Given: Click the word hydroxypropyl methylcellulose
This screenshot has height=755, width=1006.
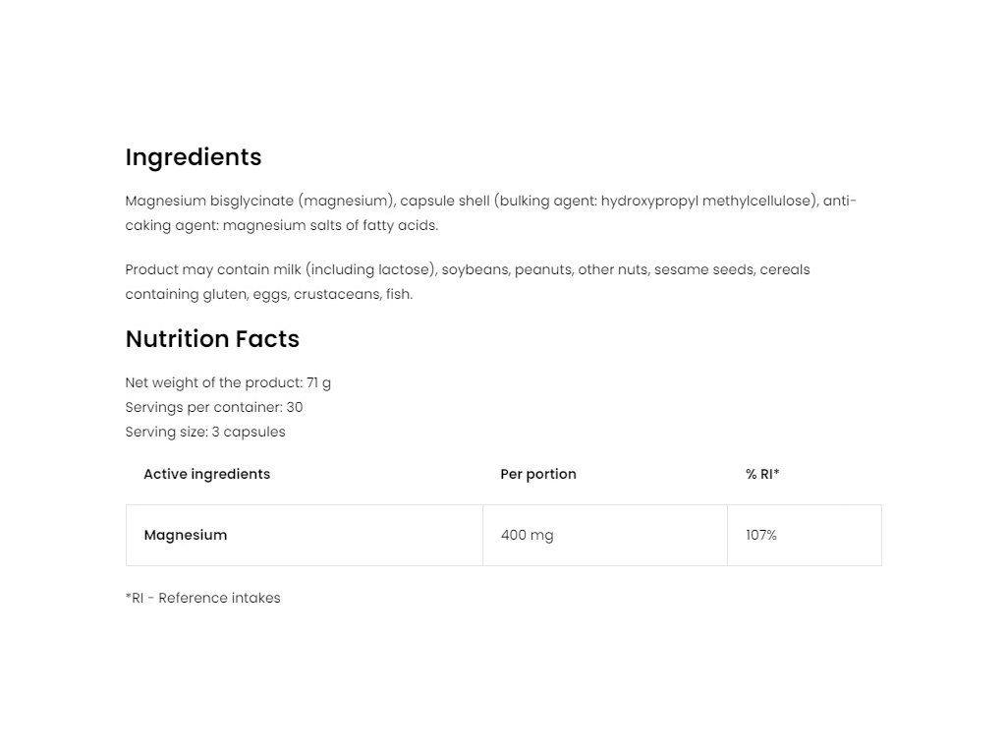Looking at the screenshot, I should [x=707, y=201].
